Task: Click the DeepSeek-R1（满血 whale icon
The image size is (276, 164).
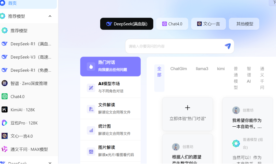Action: (x=5, y=44)
